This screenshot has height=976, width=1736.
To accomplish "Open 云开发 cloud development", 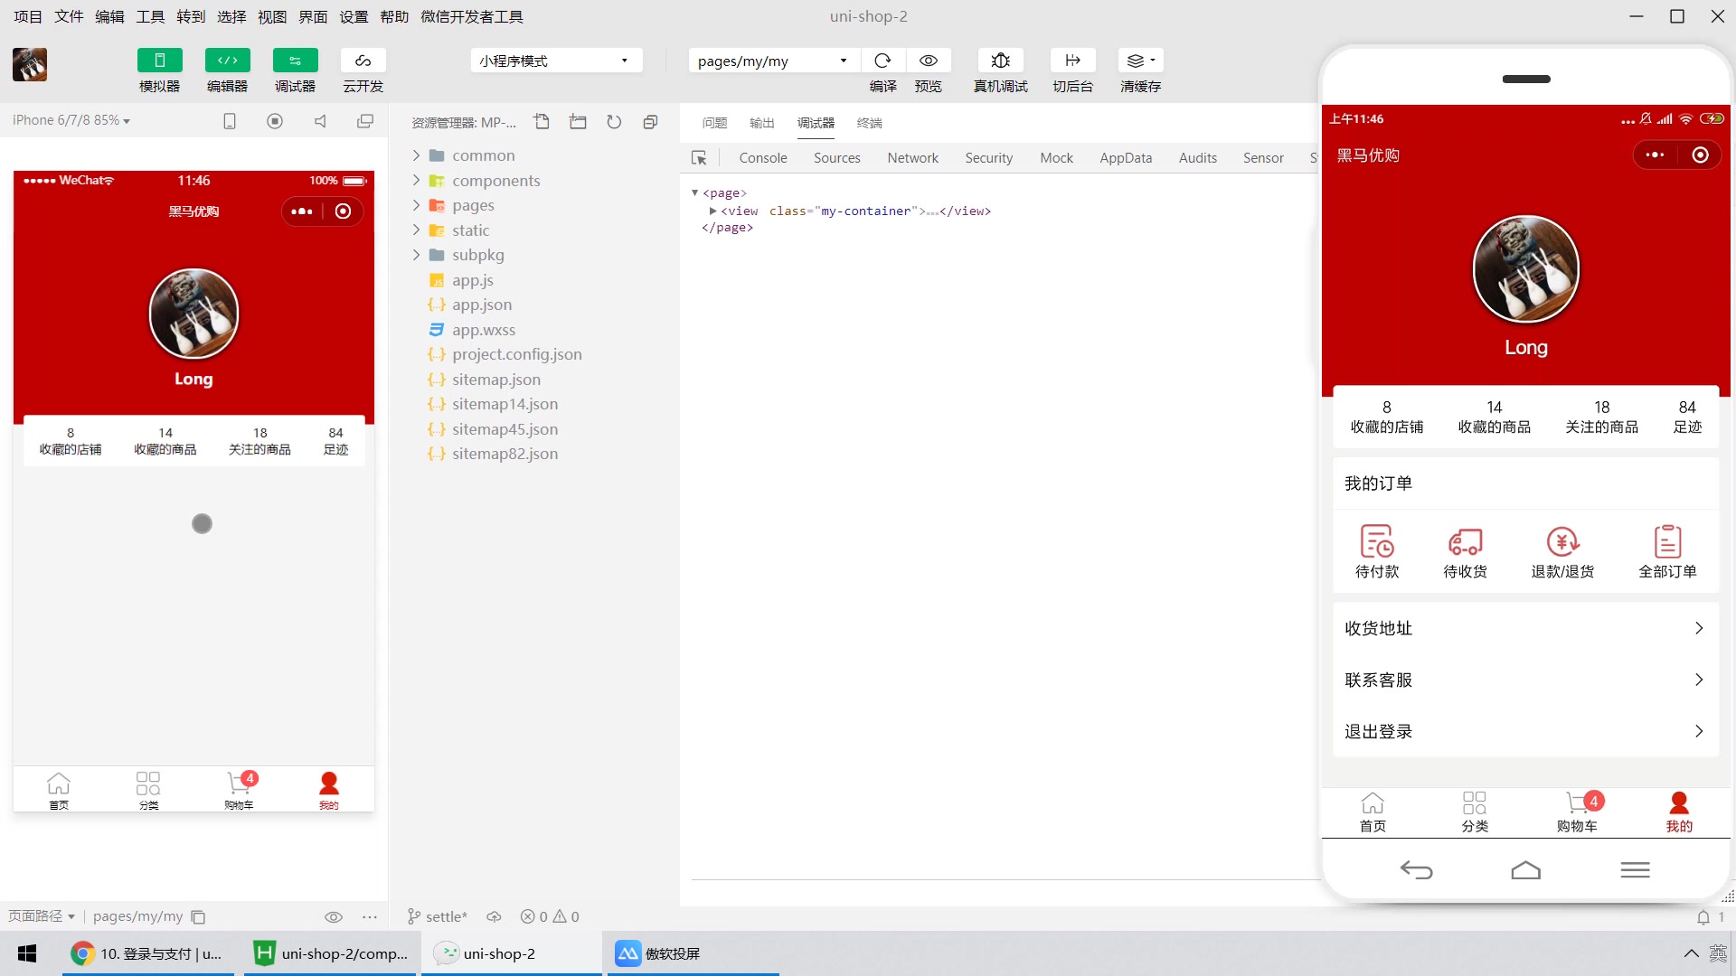I will (x=363, y=60).
